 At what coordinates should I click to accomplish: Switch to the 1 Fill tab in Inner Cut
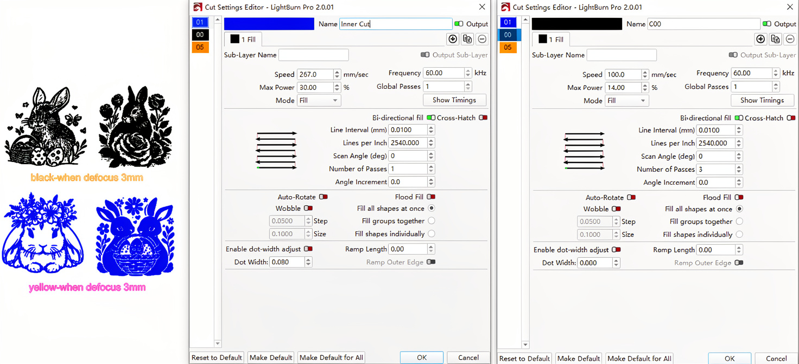(243, 39)
